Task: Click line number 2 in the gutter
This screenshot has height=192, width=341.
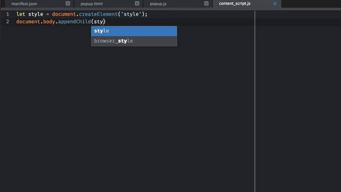Action: 7,22
